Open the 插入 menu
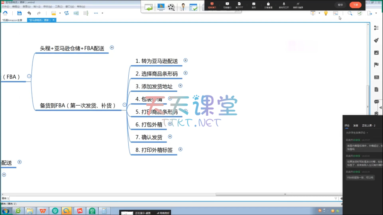 pos(37,6)
